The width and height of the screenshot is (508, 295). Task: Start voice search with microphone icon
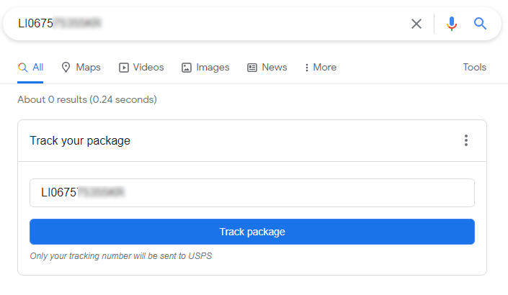coord(451,24)
